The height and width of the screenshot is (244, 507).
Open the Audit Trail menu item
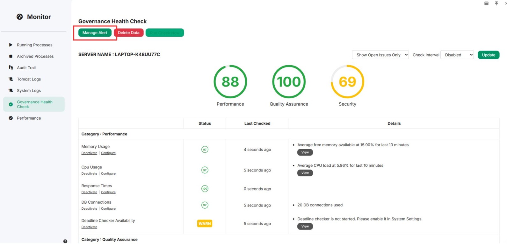pos(26,68)
